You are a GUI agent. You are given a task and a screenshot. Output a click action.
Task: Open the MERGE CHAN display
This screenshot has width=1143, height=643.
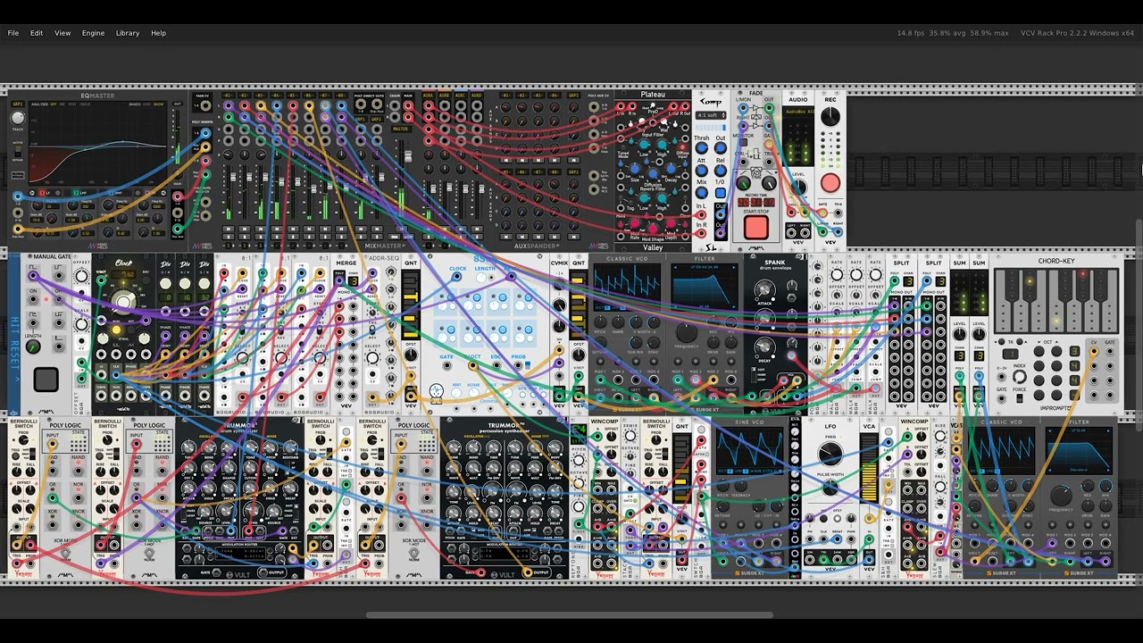[x=352, y=281]
